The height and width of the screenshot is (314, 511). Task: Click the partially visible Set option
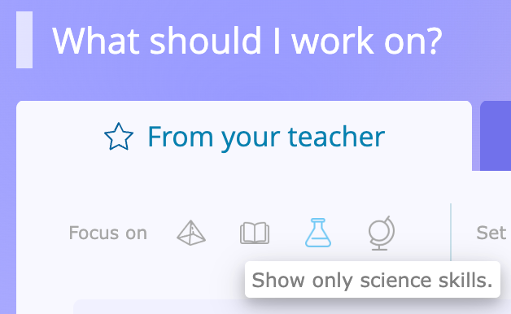(491, 233)
